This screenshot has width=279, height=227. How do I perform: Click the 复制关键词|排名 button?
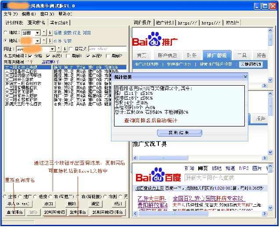click(x=107, y=212)
